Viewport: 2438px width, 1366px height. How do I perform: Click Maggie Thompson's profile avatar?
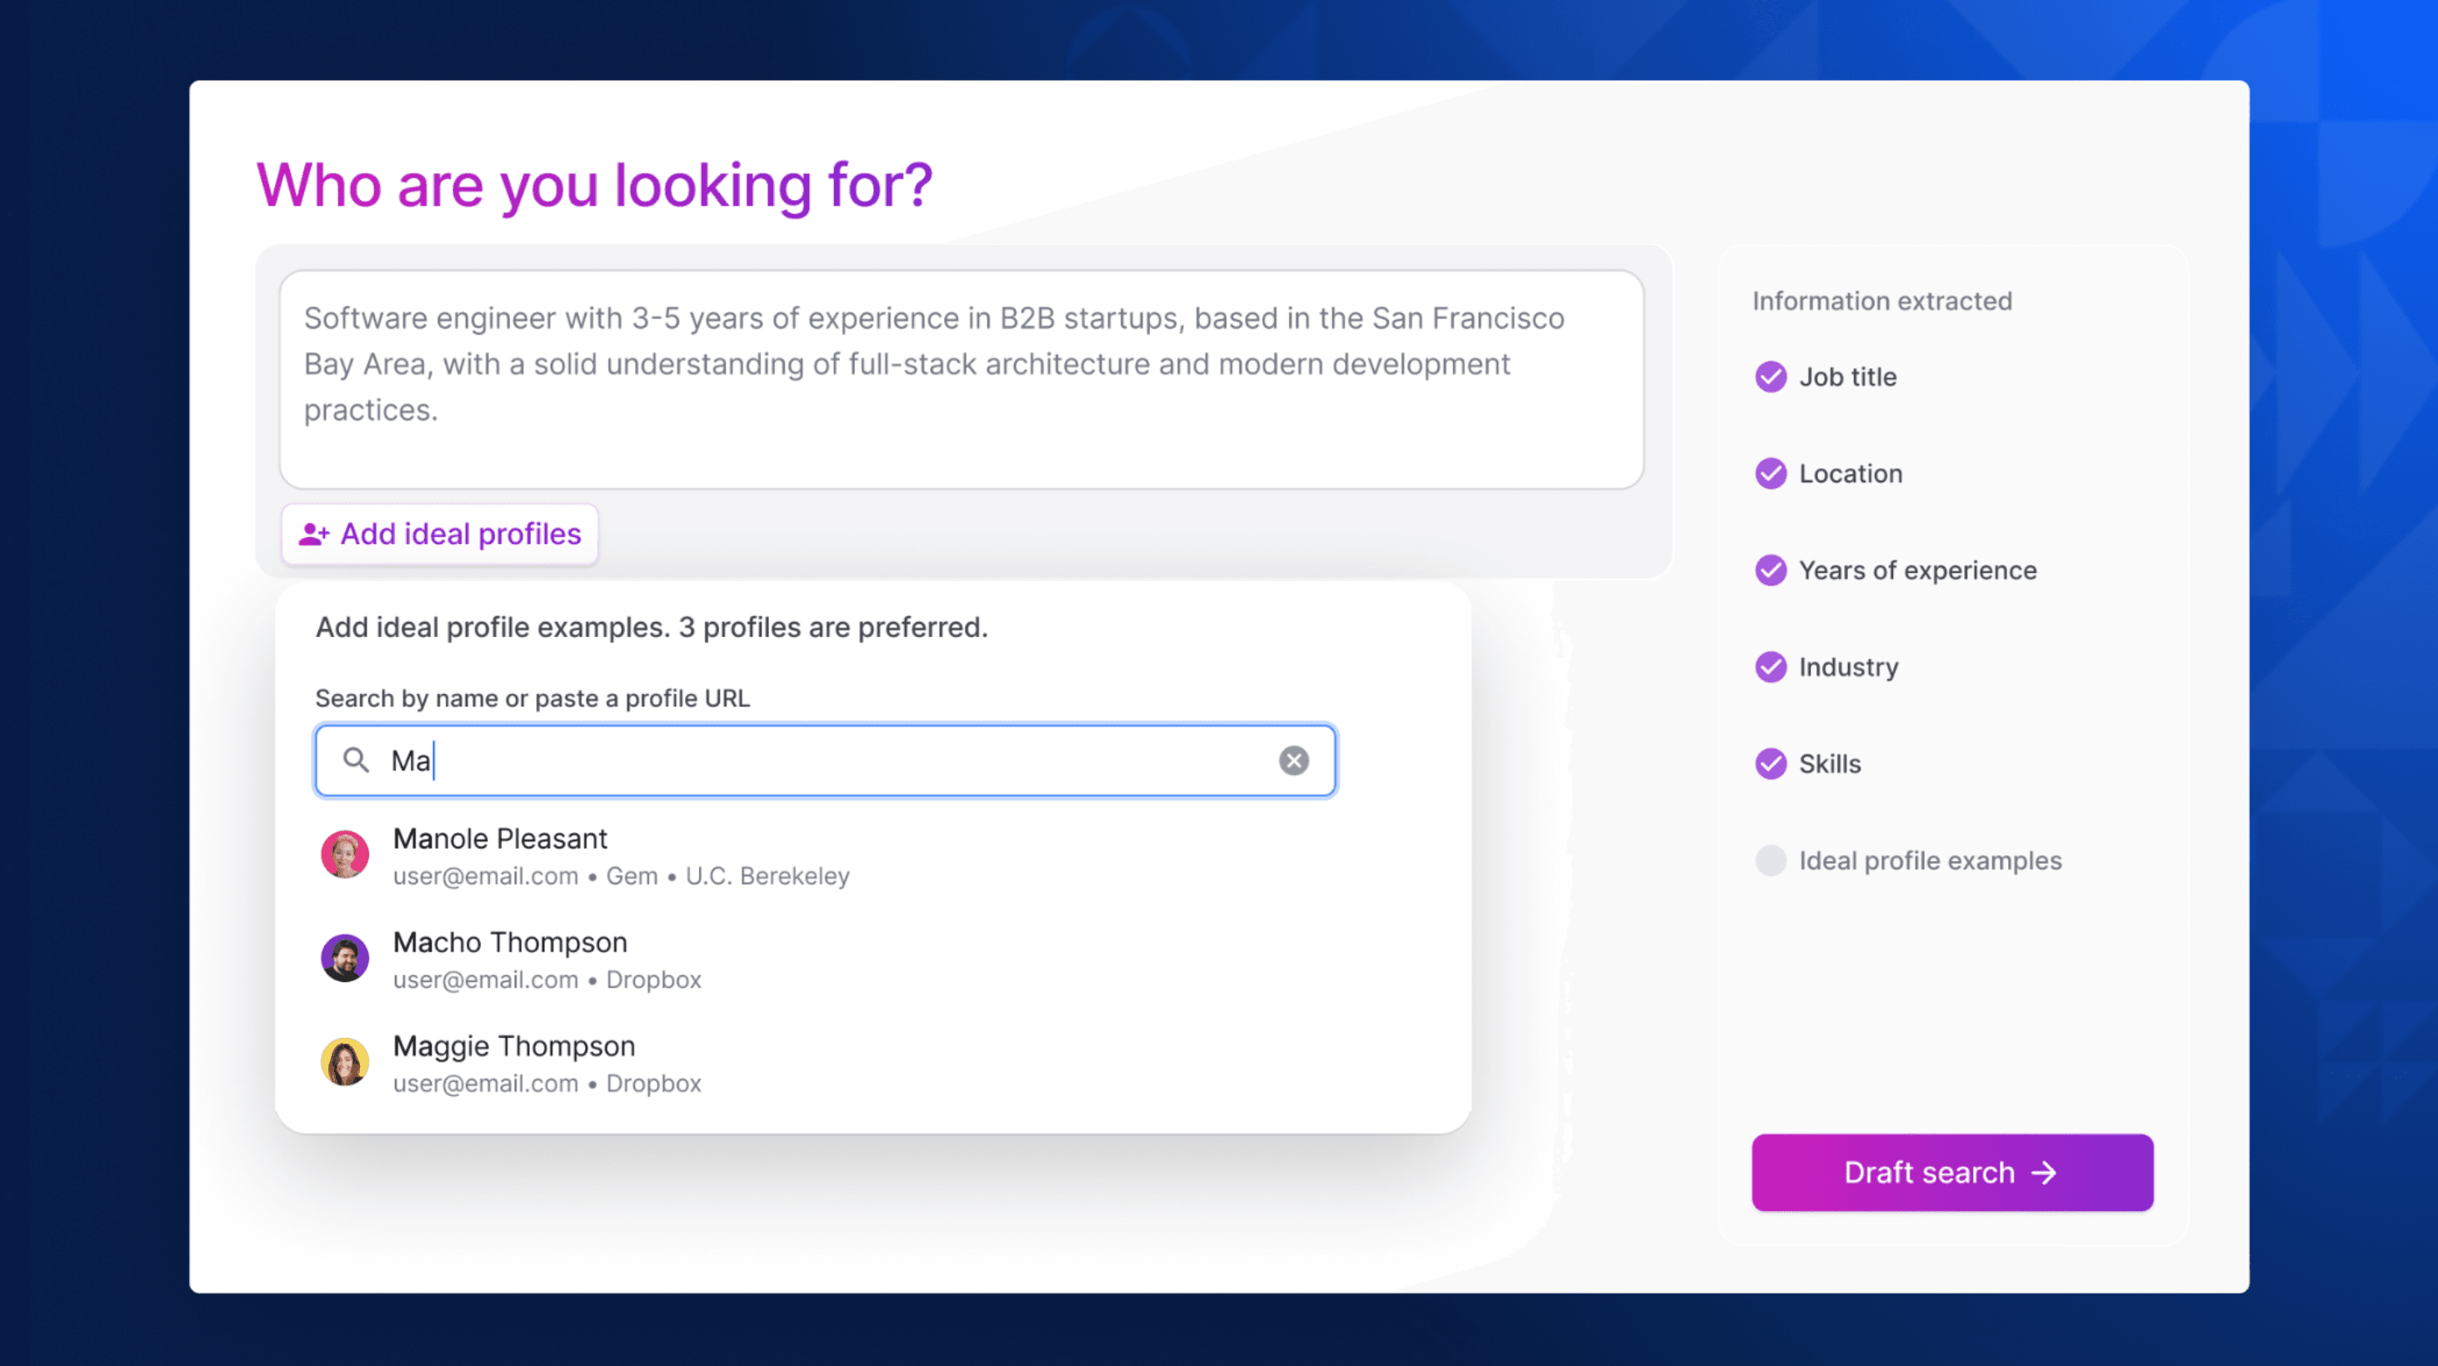[344, 1060]
